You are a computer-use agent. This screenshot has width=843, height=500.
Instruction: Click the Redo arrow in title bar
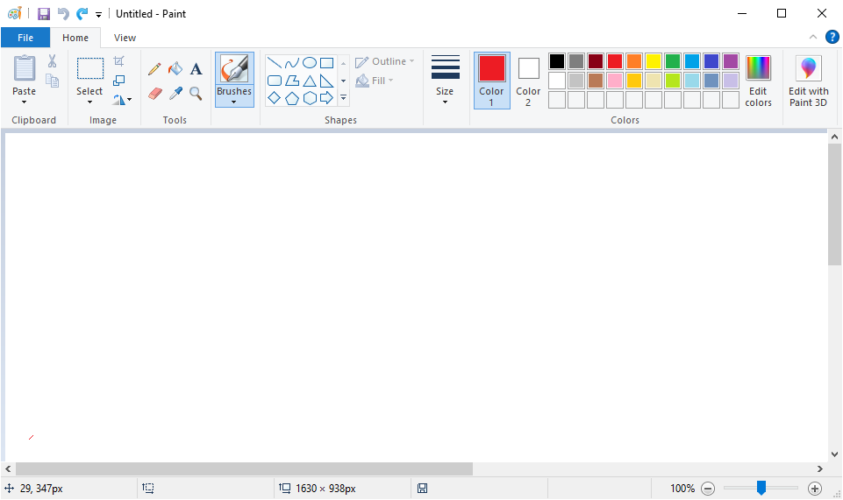click(x=82, y=14)
